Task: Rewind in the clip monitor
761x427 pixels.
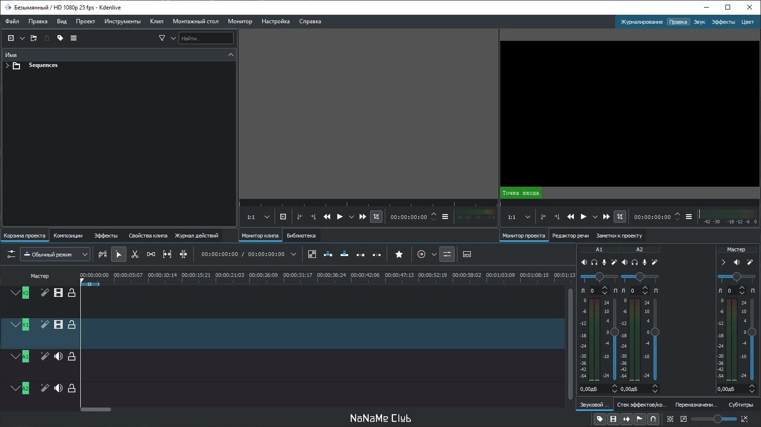Action: [327, 217]
